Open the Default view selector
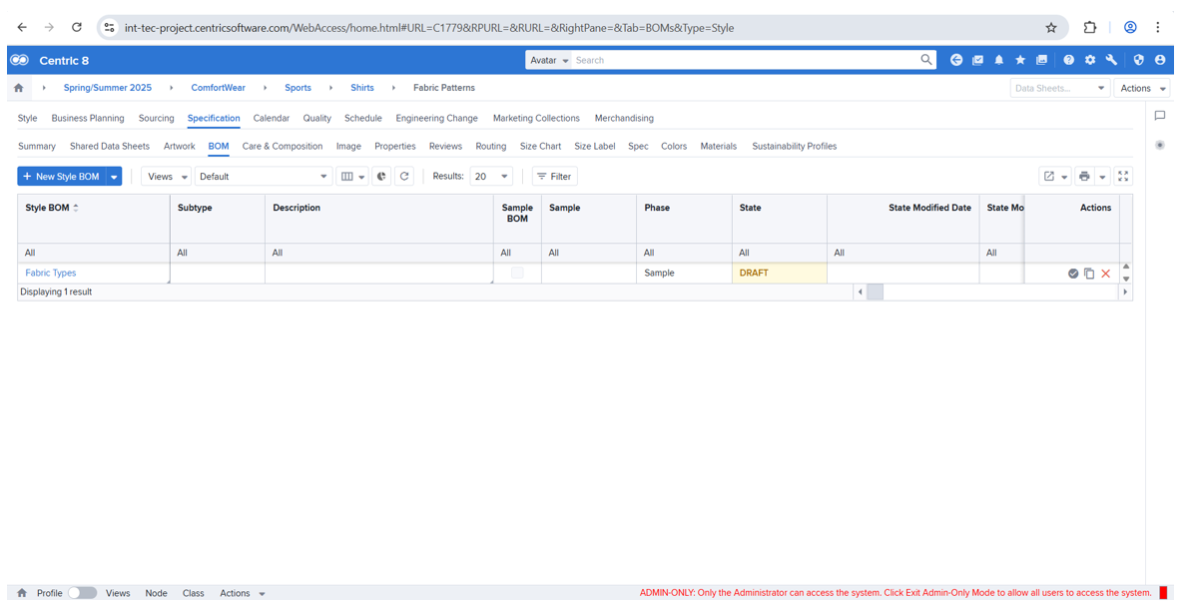The image size is (1190, 616). (264, 176)
